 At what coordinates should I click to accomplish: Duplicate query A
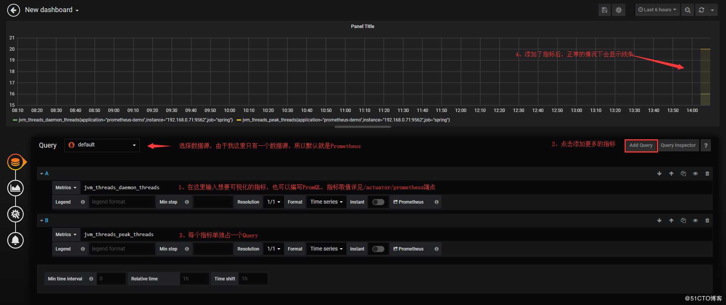click(683, 173)
